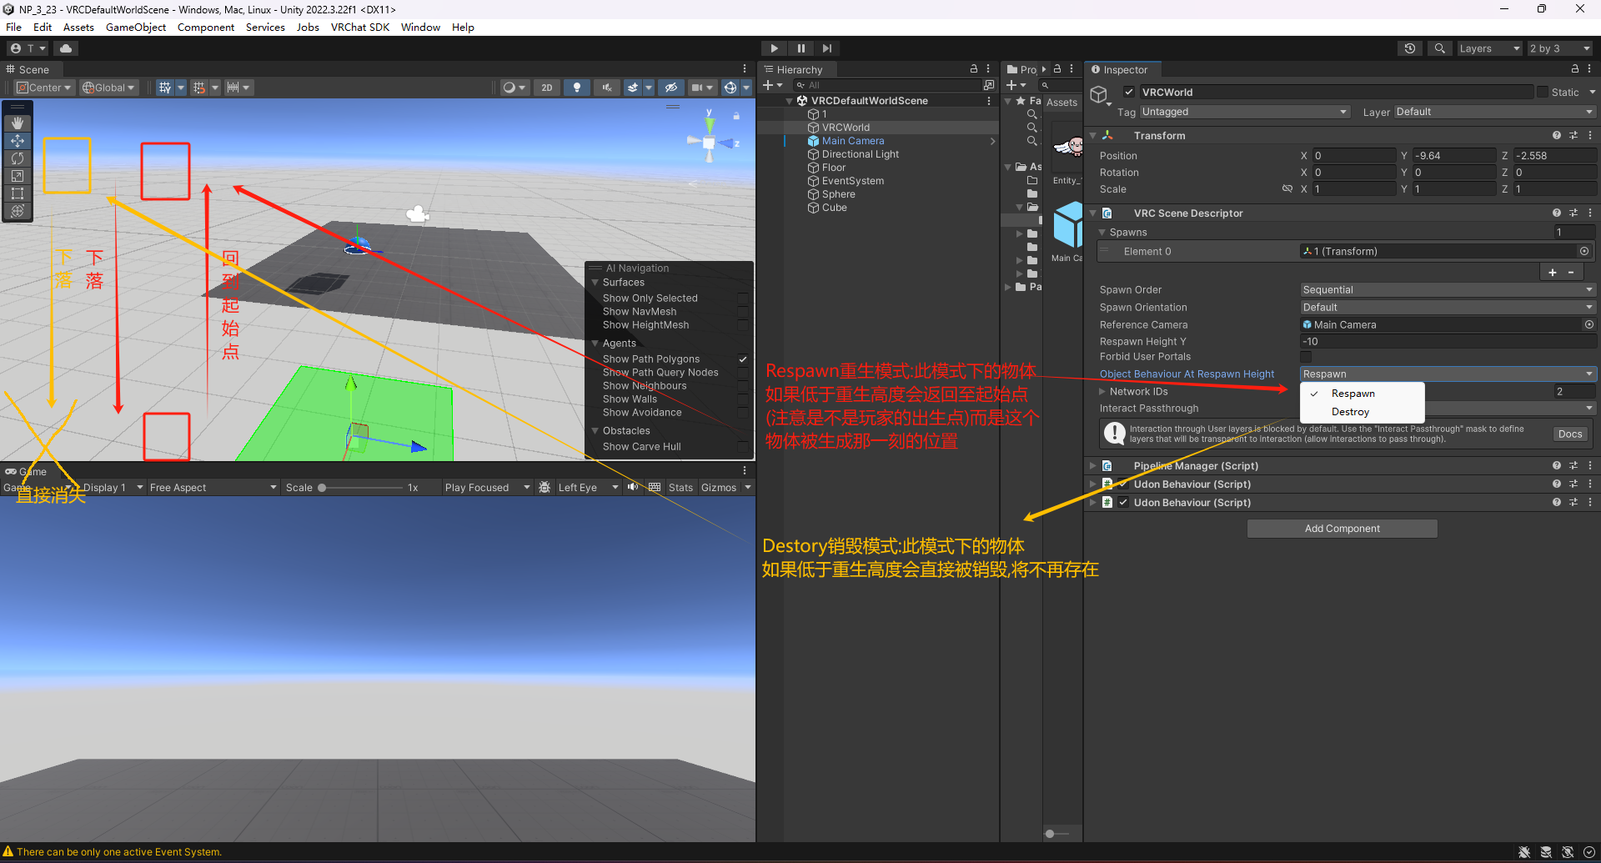The width and height of the screenshot is (1601, 863).
Task: Select the Rotate tool
Action: coord(18,158)
